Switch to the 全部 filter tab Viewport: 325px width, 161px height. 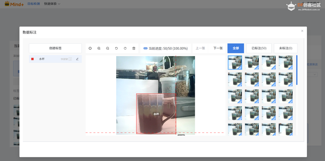(236, 48)
